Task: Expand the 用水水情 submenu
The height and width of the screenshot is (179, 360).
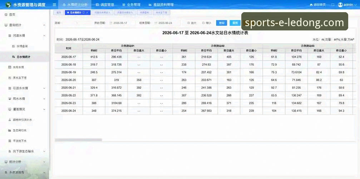Action: pyautogui.click(x=44, y=99)
